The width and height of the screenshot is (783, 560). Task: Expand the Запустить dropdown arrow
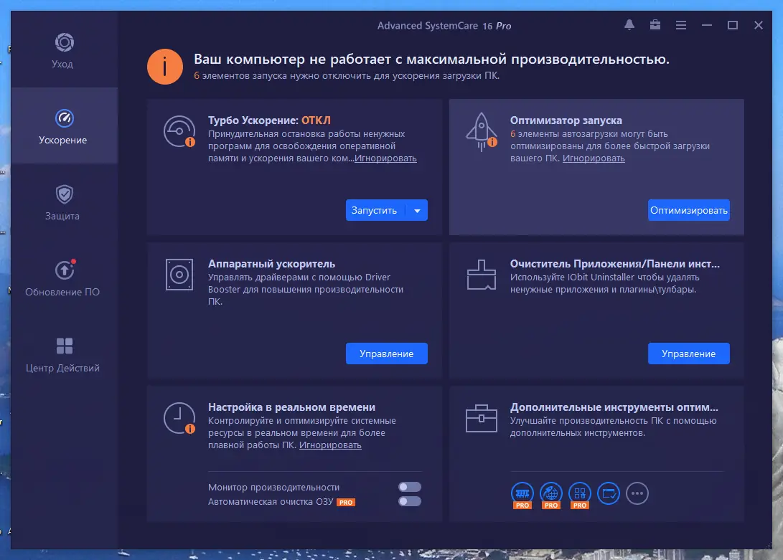coord(417,210)
